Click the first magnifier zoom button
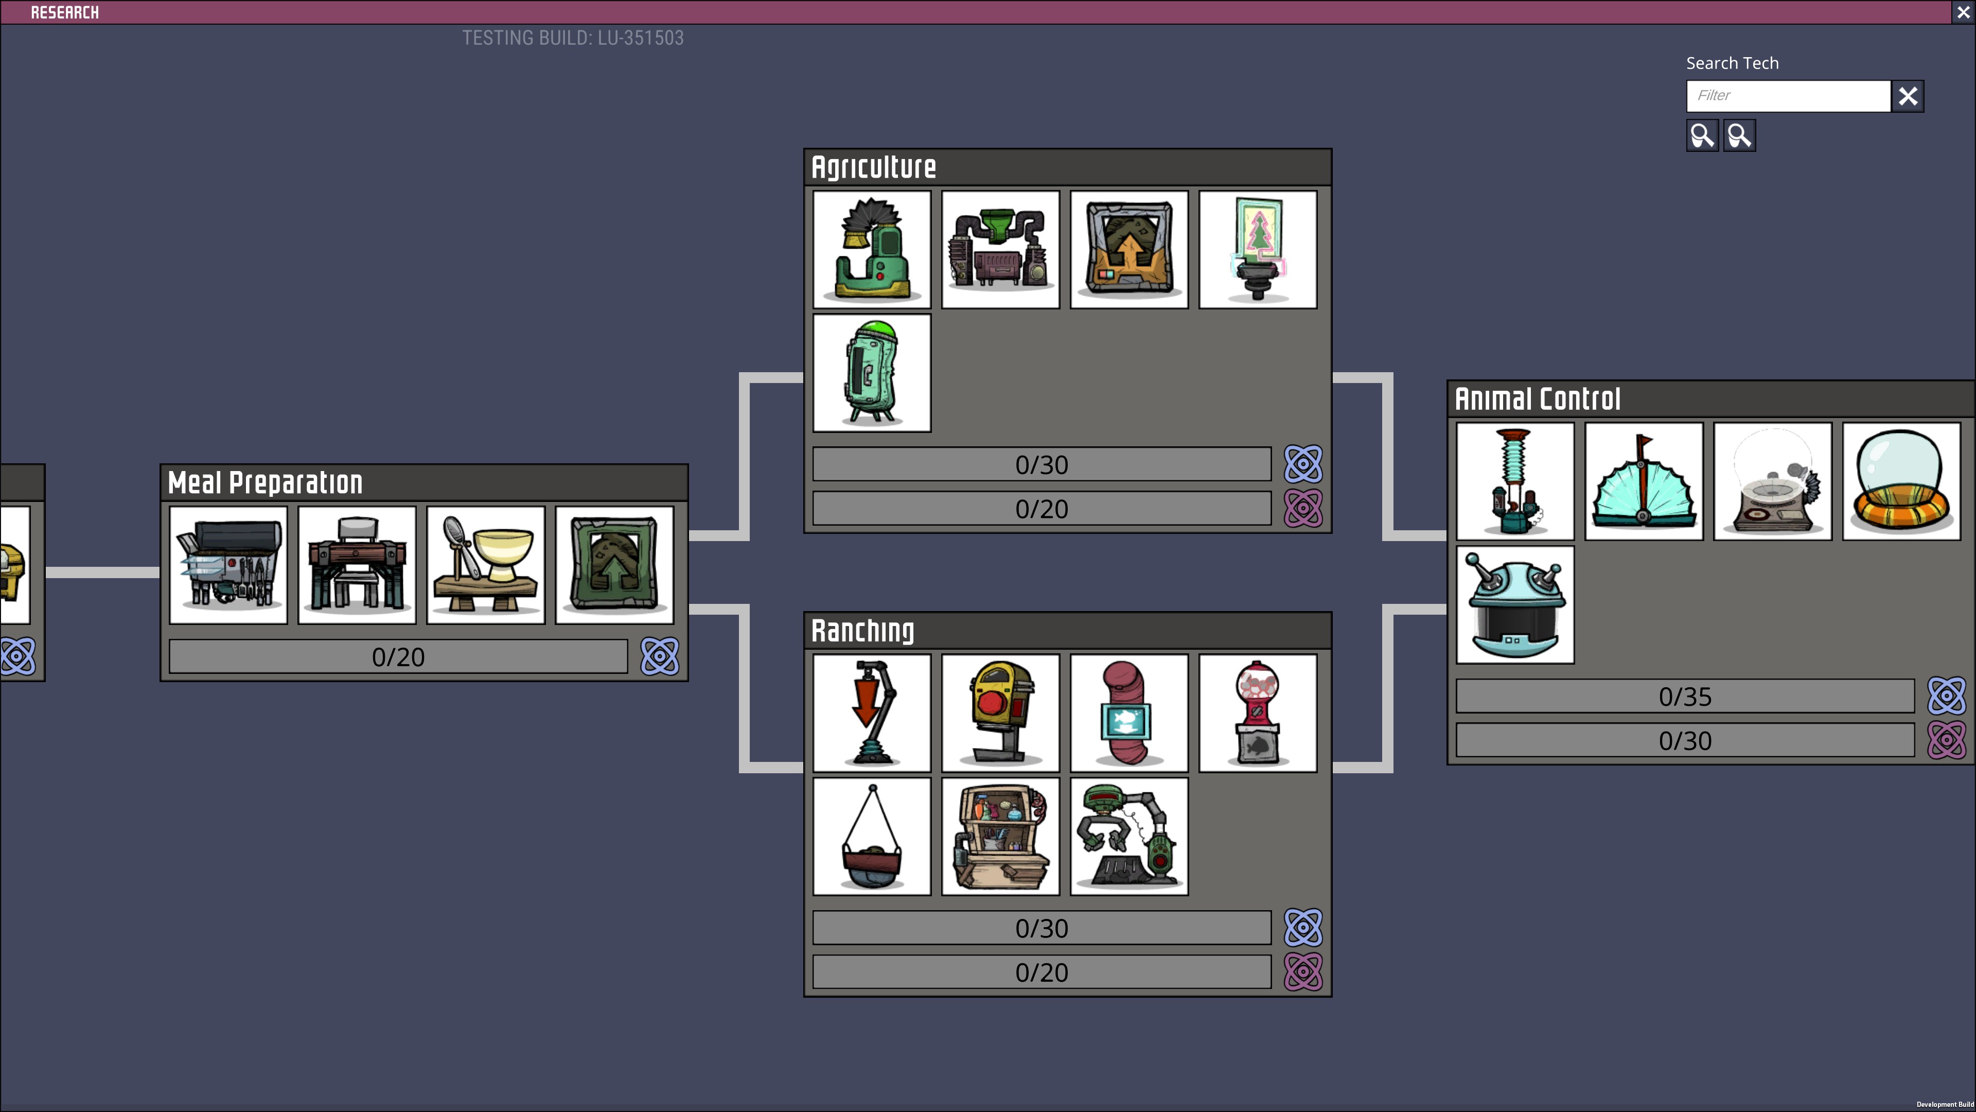The height and width of the screenshot is (1112, 1976). coord(1702,136)
